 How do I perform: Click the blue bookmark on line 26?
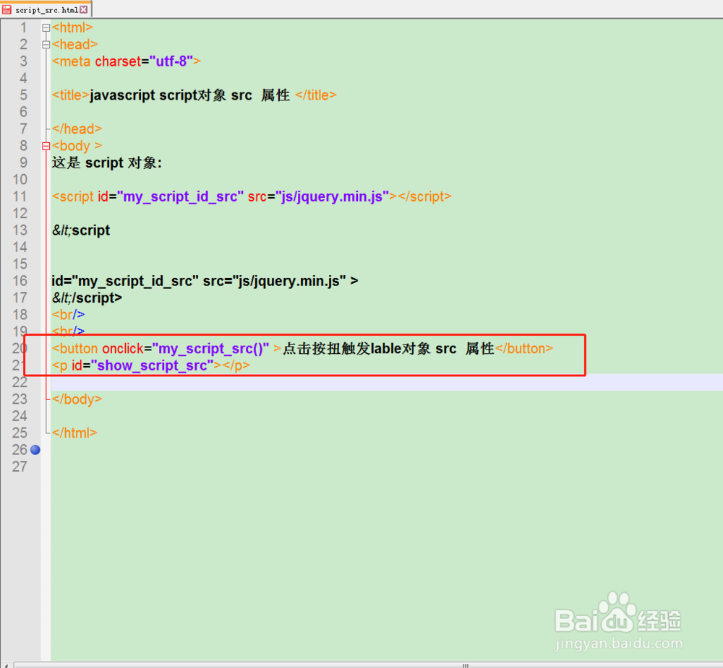[35, 450]
